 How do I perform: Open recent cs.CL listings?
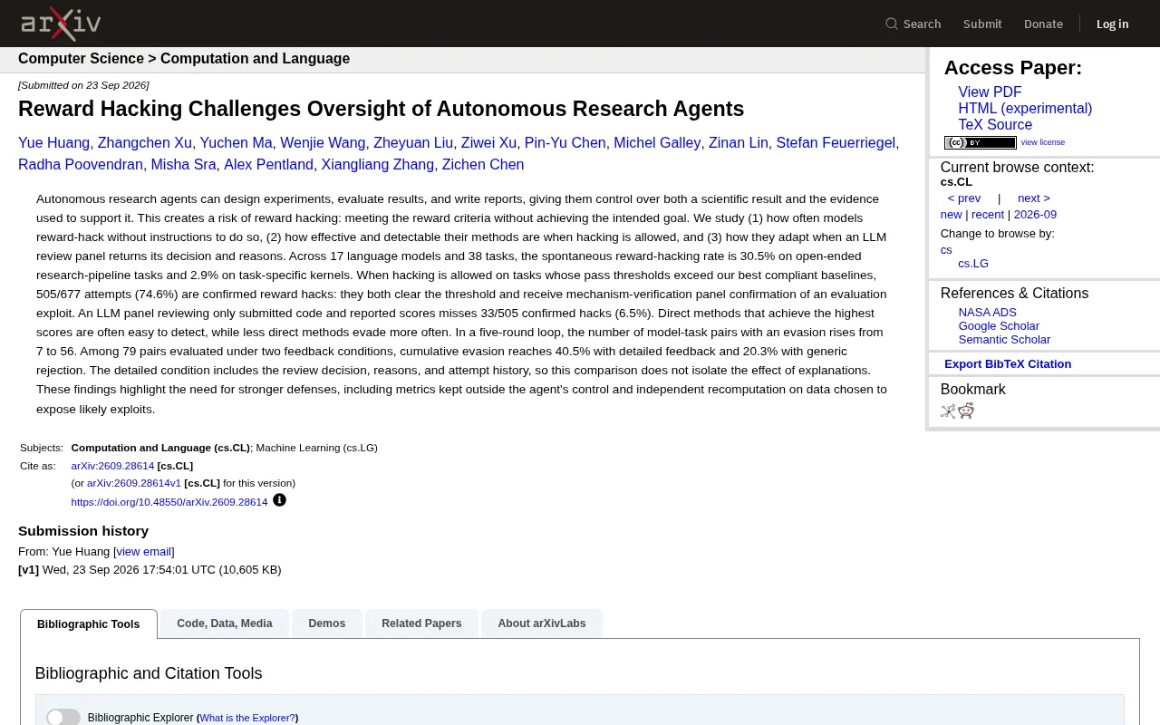coord(988,215)
